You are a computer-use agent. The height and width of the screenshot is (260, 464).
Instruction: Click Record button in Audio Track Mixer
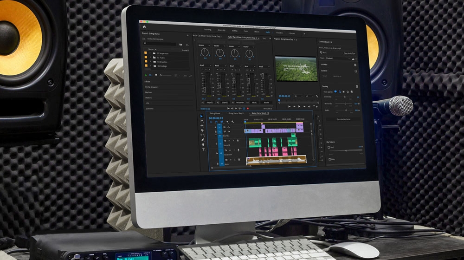[248, 109]
